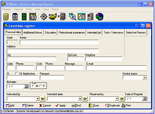The height and width of the screenshot is (114, 155).
Task: Select the F sex radio button
Action: pyautogui.click(x=40, y=86)
